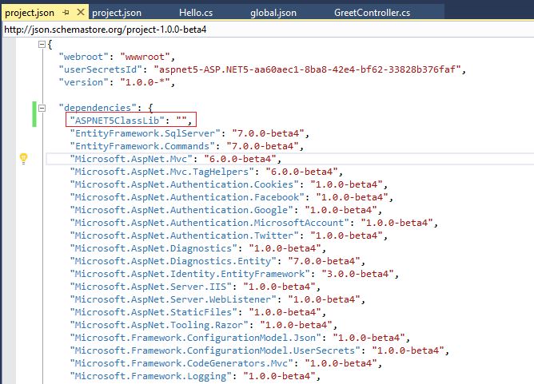
Task: Click the "userSecretsId" key
Action: (100, 69)
